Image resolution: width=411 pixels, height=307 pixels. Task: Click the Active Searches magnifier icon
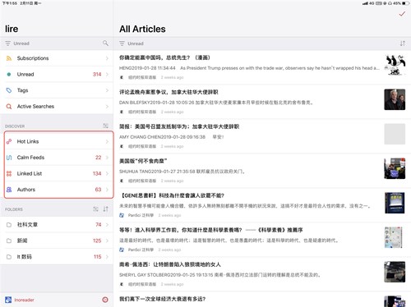(9, 107)
